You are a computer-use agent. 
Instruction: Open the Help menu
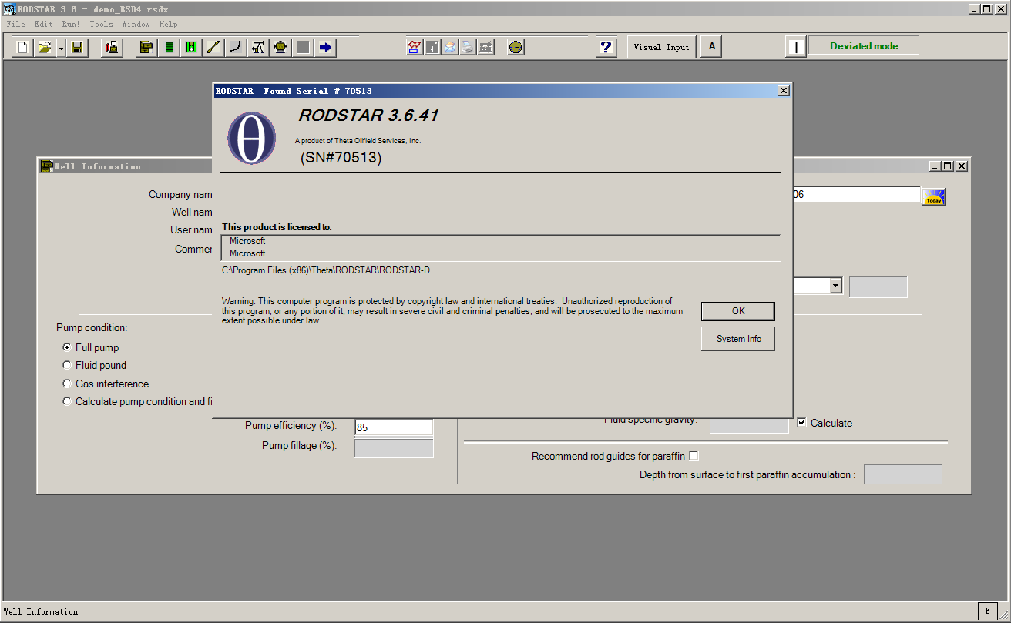(168, 24)
